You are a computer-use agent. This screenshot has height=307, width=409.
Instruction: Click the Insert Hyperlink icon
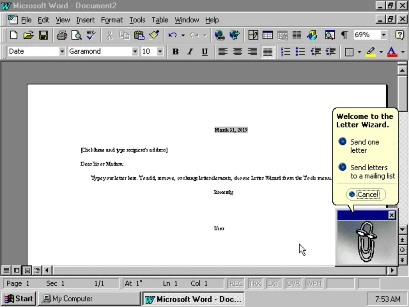(x=219, y=35)
